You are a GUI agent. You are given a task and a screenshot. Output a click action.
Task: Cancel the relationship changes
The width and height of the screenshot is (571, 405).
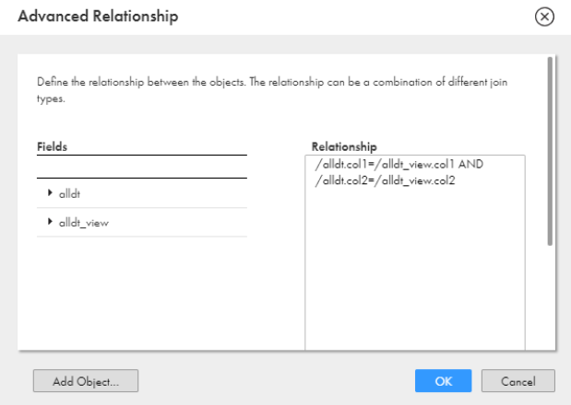click(x=518, y=381)
